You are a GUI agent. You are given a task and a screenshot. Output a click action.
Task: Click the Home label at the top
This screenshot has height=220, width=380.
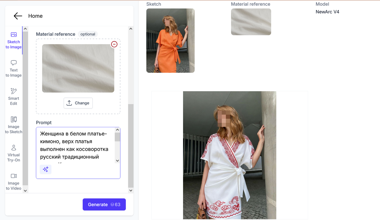[x=35, y=16]
